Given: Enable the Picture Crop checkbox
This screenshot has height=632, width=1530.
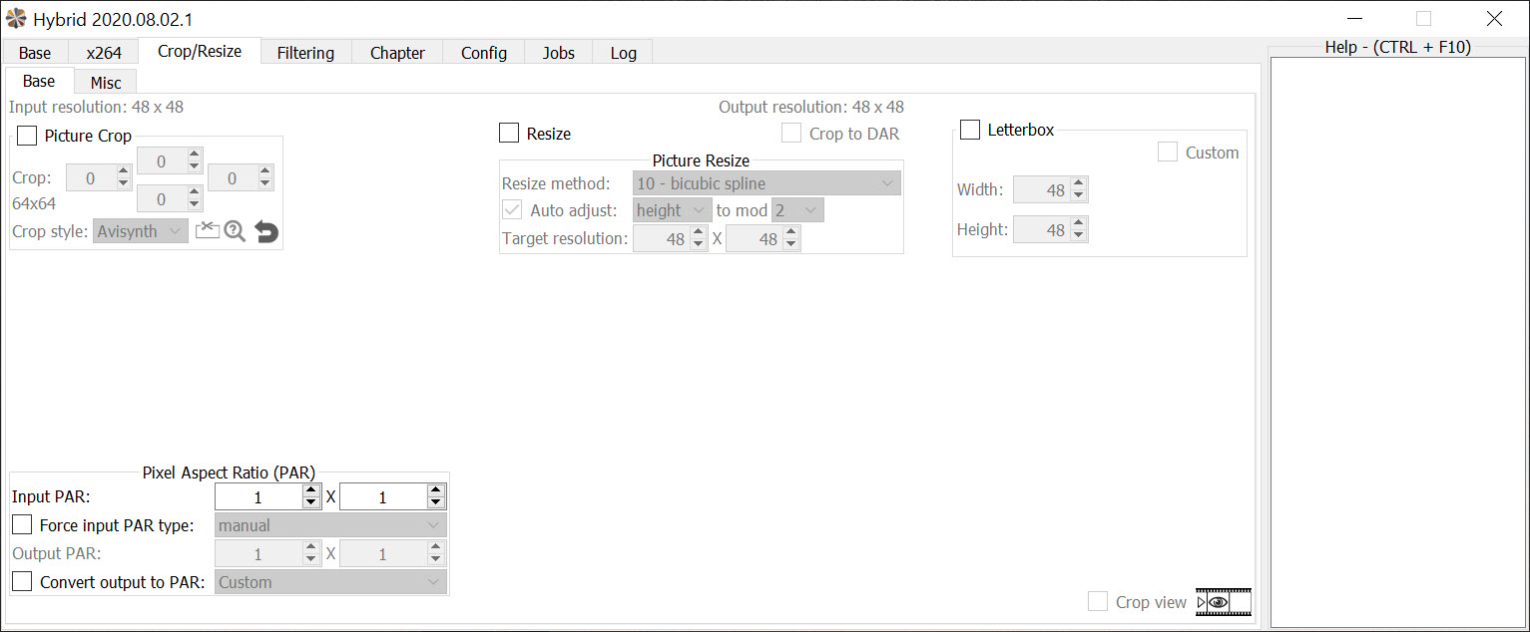Looking at the screenshot, I should point(27,136).
